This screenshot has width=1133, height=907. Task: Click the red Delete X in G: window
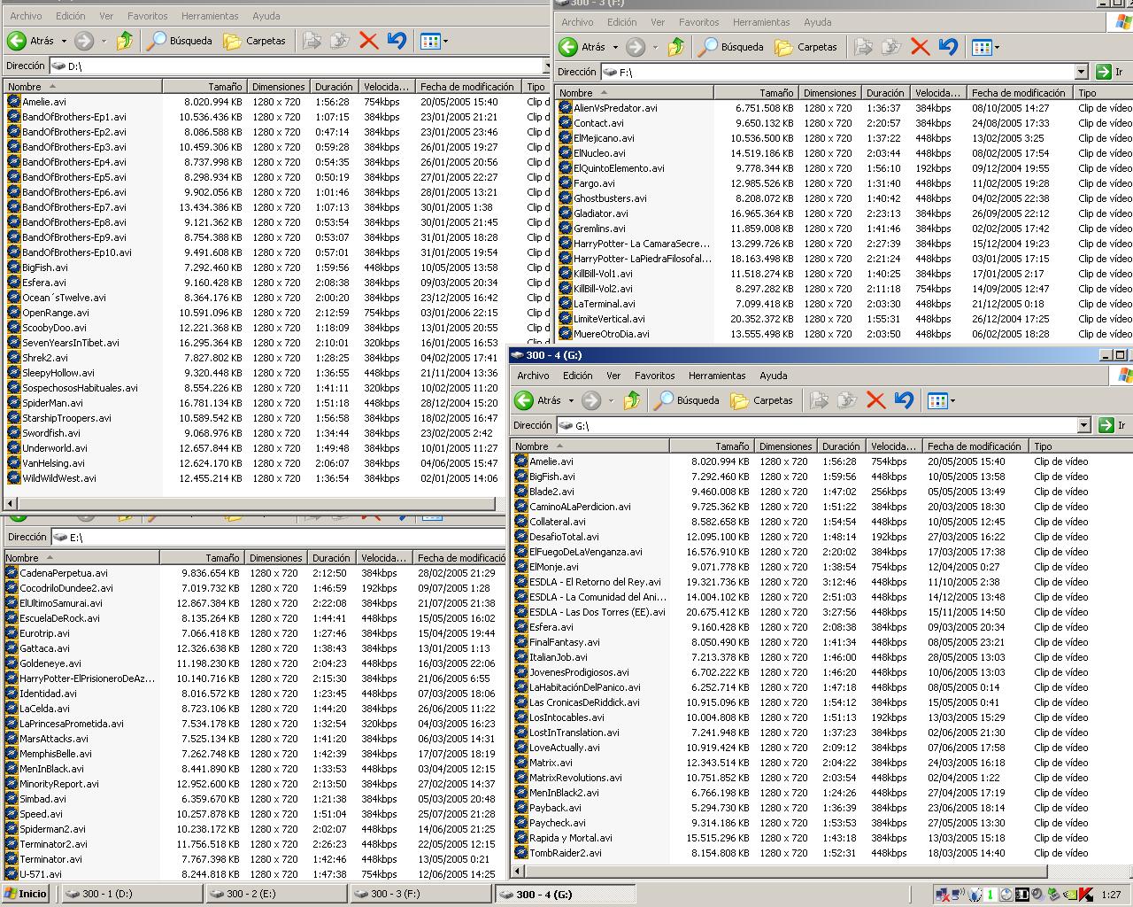(876, 400)
